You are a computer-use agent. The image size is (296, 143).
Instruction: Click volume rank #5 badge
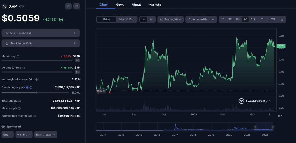coord(77,72)
